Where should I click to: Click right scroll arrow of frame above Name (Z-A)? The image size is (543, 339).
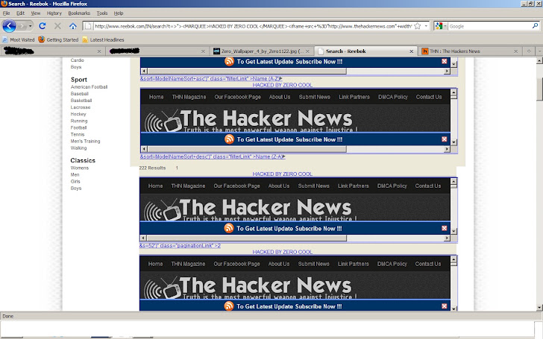(447, 149)
